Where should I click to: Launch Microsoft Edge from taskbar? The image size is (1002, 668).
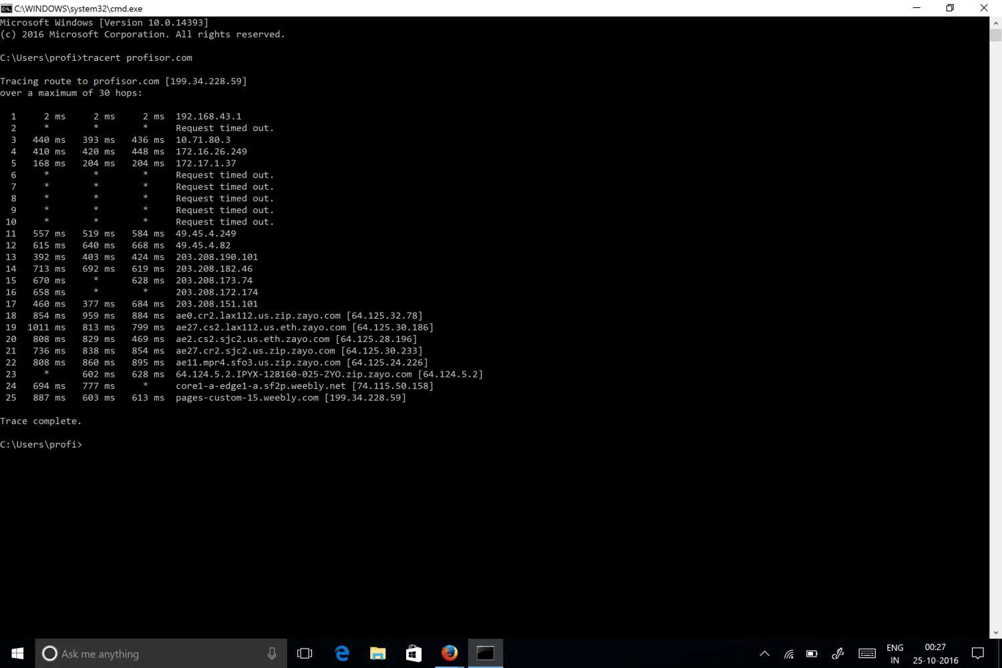(342, 653)
